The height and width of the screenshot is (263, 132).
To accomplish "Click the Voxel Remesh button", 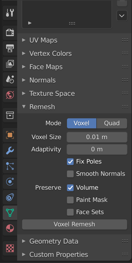I will point(74,224).
